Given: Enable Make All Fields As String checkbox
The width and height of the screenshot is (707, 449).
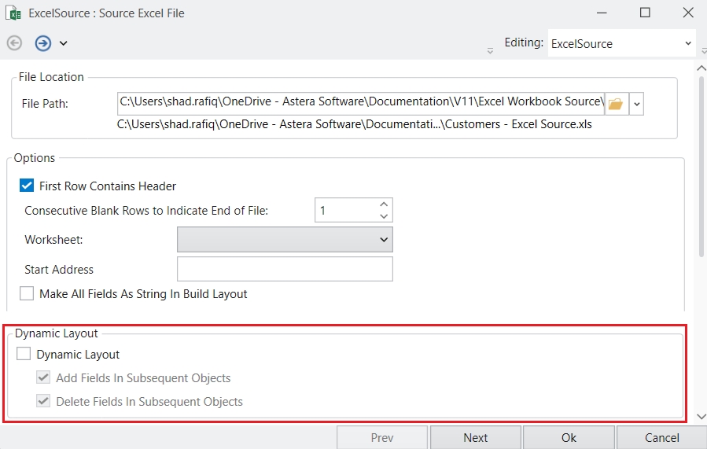Looking at the screenshot, I should point(27,294).
